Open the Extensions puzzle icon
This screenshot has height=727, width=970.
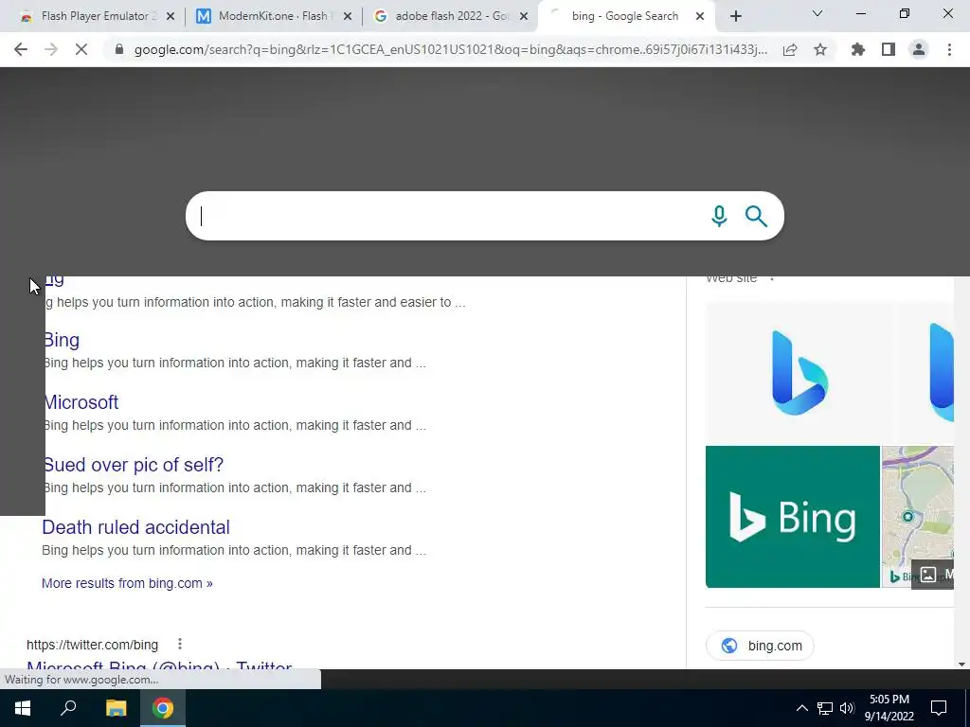(858, 49)
